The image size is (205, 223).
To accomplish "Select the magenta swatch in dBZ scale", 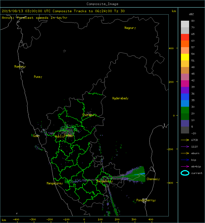I will pyautogui.click(x=185, y=83).
